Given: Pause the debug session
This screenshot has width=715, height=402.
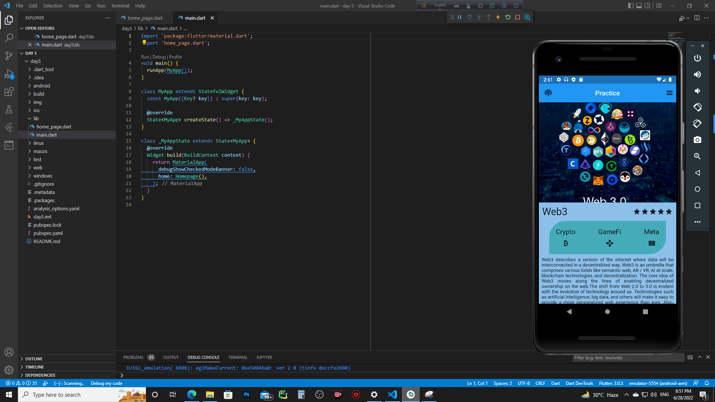Looking at the screenshot, I should (x=460, y=17).
